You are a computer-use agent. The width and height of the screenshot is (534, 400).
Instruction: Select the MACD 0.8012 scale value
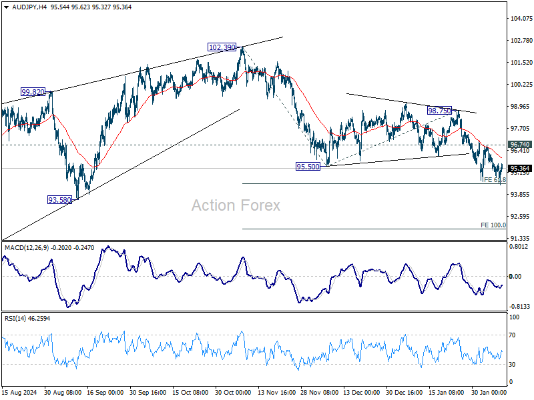pyautogui.click(x=519, y=247)
